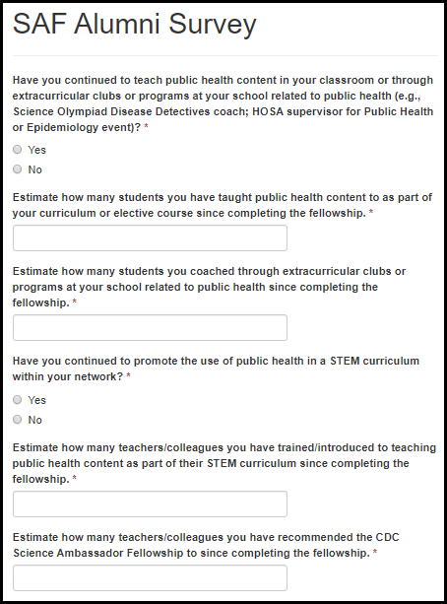Click the 'No' label under teaching question
Viewport: 447px width, 604px height.
(35, 169)
